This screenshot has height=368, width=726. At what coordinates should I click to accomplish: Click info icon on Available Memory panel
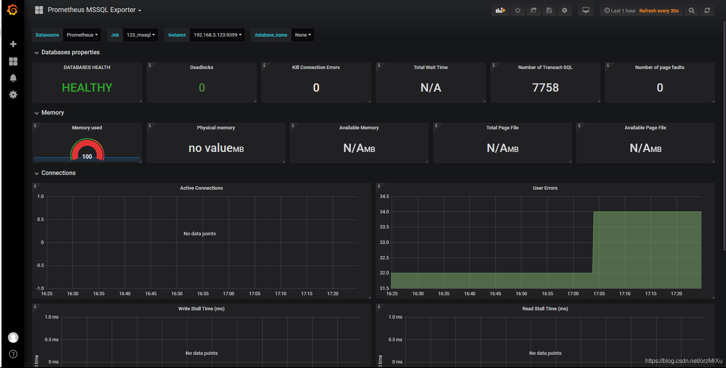[x=293, y=126]
